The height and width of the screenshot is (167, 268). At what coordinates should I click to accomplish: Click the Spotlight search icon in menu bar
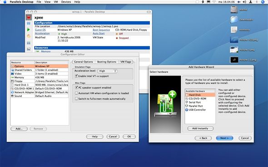point(263,2)
